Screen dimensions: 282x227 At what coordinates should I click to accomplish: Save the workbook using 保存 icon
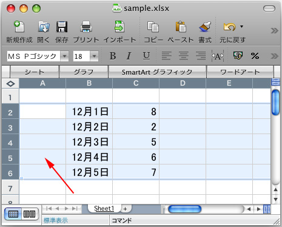62,27
